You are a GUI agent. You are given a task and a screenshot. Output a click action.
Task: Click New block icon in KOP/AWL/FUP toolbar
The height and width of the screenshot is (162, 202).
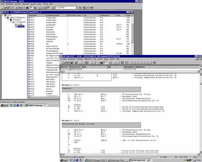click(62, 62)
